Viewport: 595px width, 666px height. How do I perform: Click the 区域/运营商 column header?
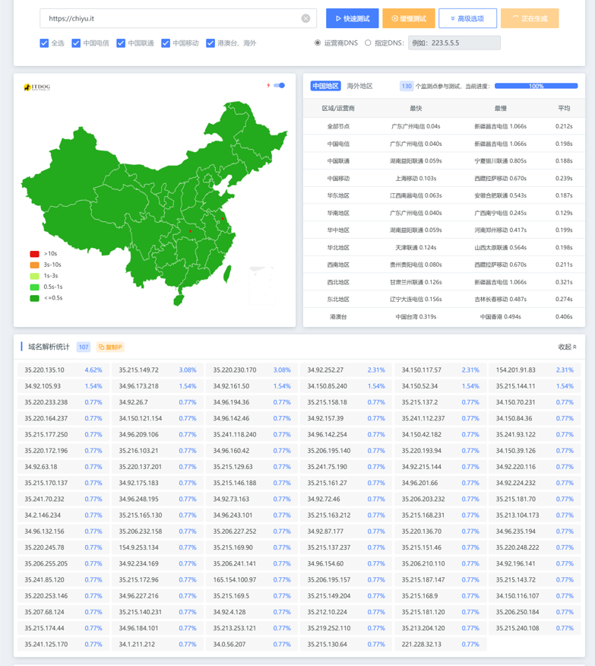click(x=338, y=108)
